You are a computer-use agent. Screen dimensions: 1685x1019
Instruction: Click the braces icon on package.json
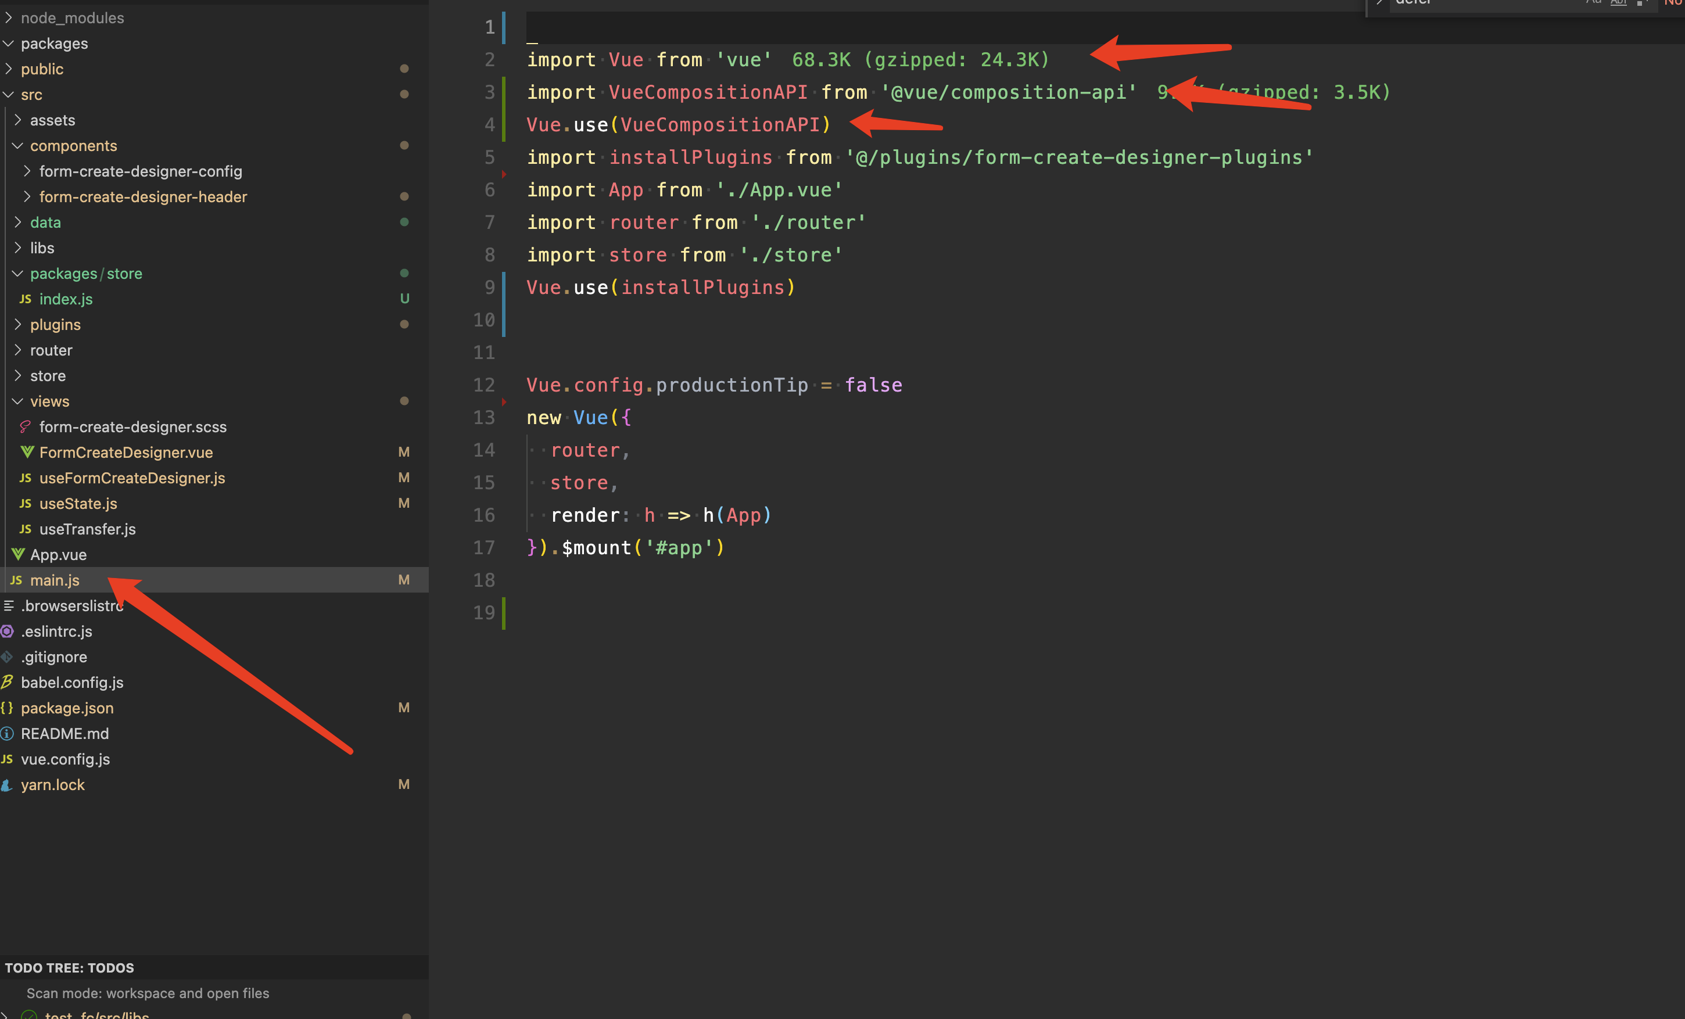coord(7,708)
